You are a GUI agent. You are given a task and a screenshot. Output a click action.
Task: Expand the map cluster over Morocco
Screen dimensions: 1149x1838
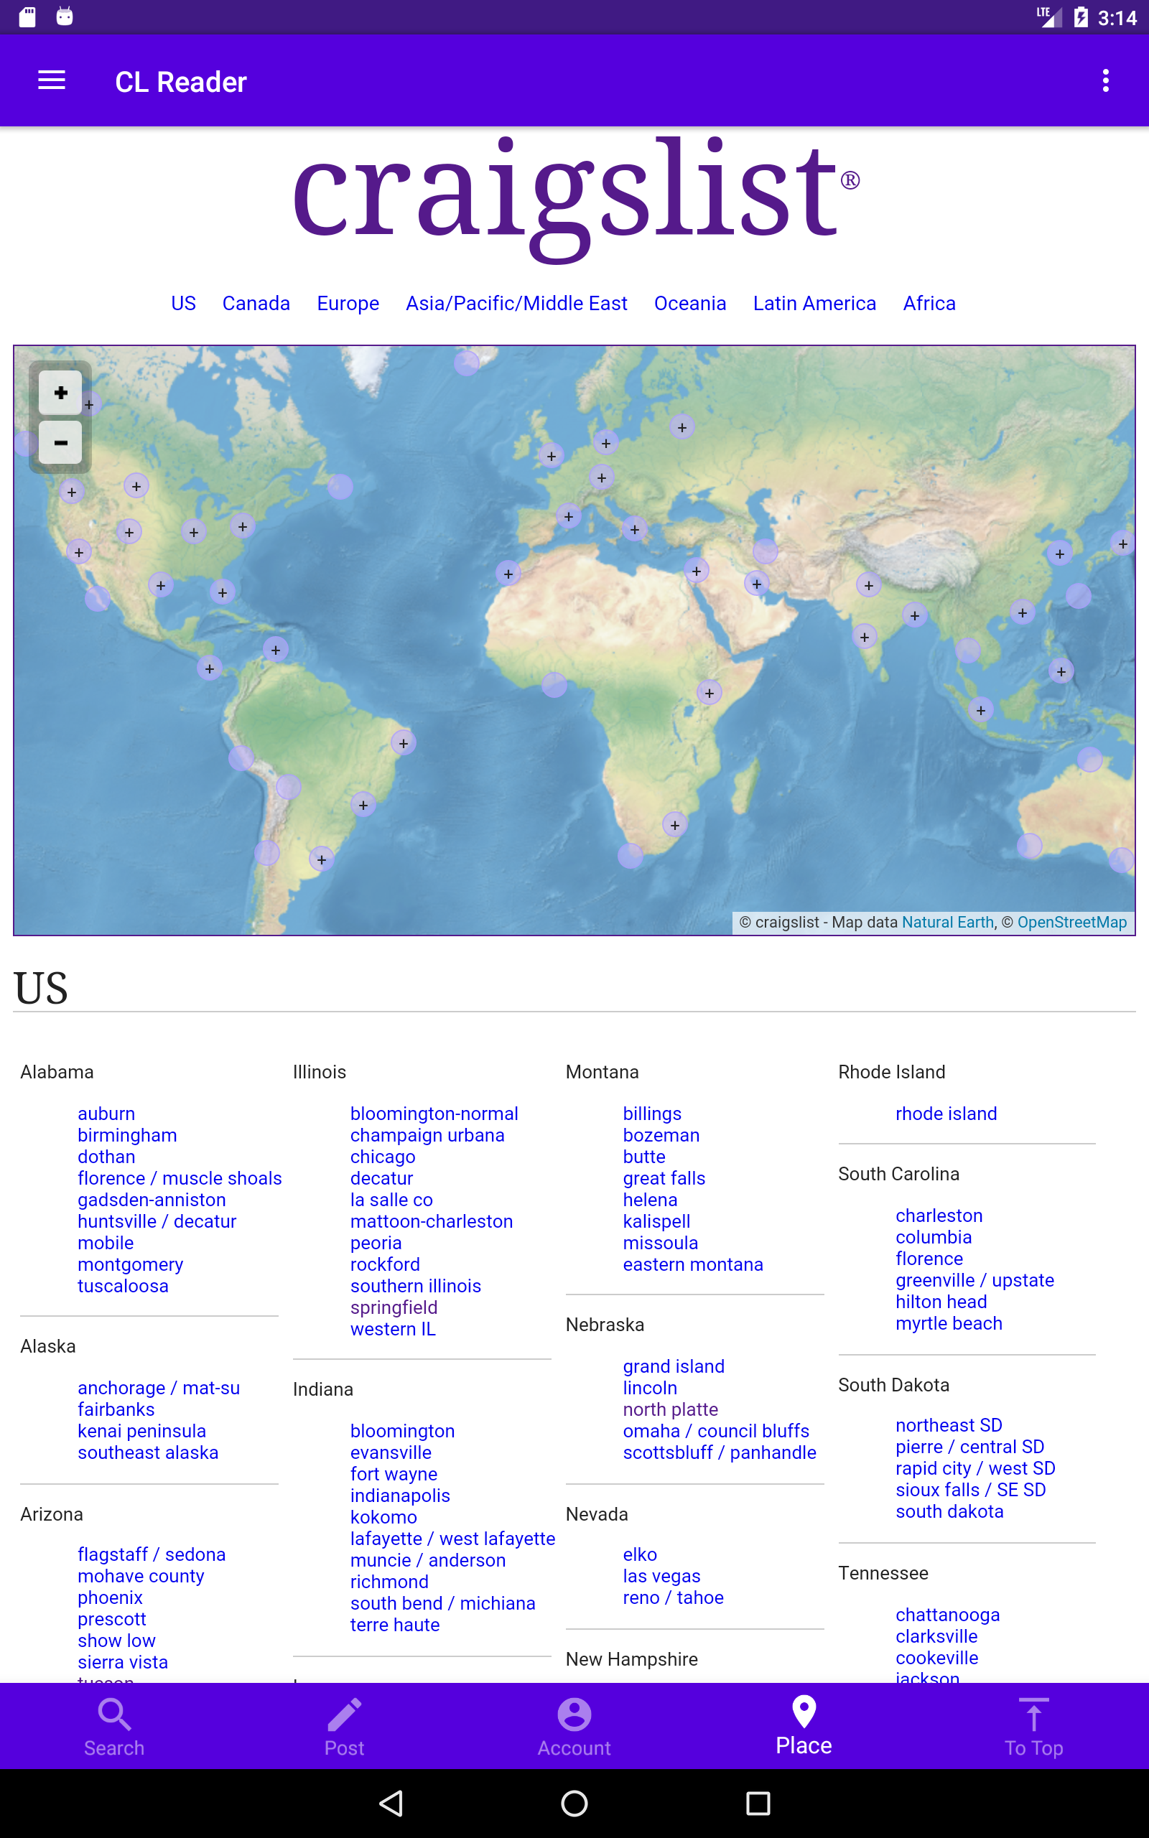pos(508,574)
